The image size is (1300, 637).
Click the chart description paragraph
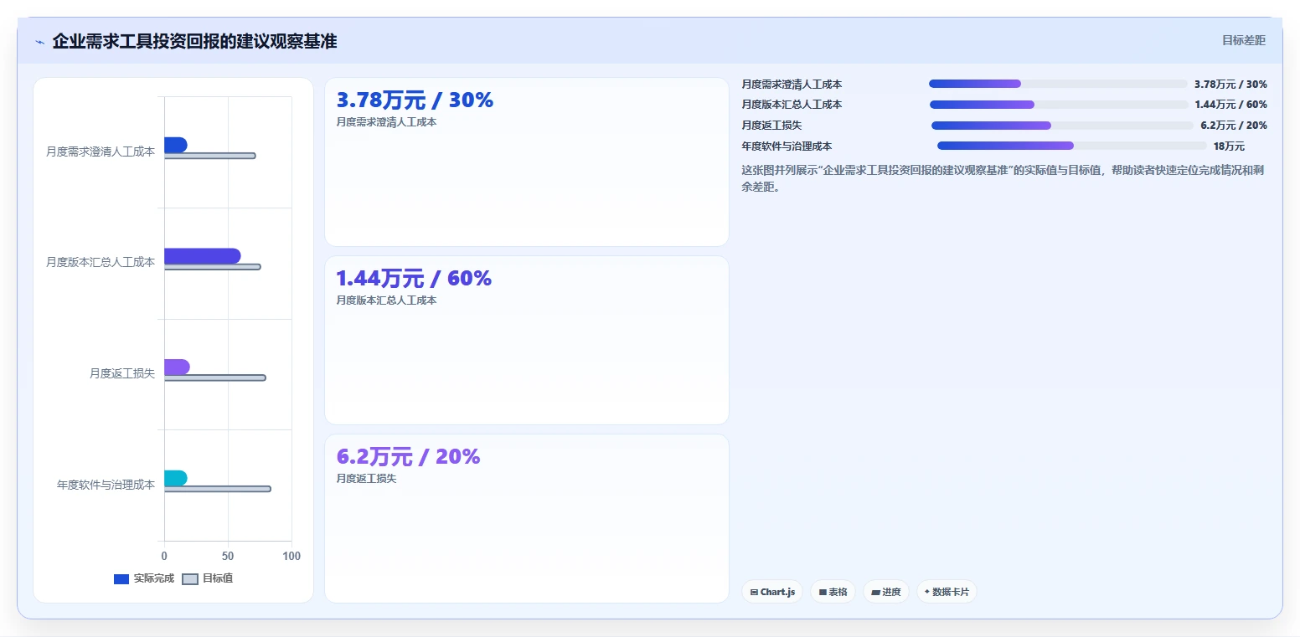click(x=1003, y=179)
